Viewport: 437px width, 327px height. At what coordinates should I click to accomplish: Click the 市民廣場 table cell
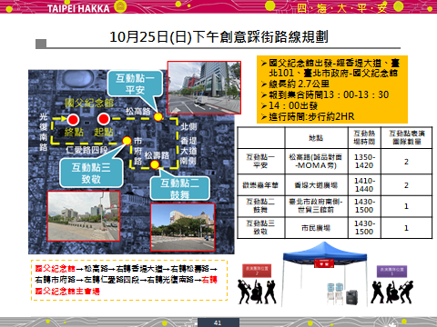click(x=316, y=228)
